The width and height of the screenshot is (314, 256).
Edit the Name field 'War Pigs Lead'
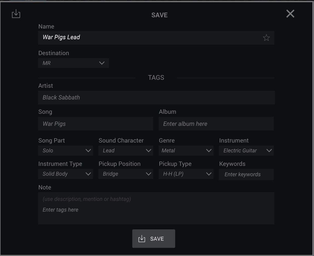[x=156, y=38]
